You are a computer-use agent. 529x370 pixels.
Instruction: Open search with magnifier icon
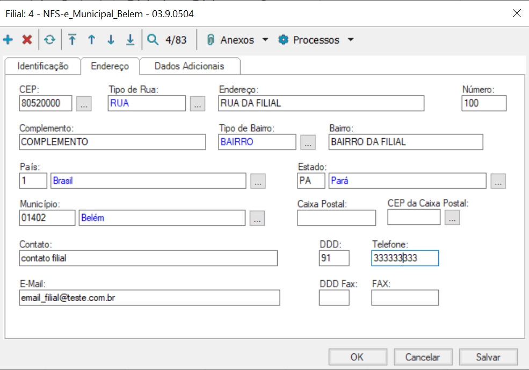click(153, 40)
